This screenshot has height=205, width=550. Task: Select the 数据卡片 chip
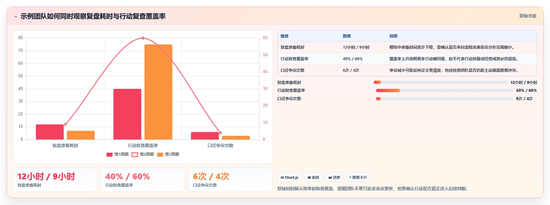pos(358,177)
